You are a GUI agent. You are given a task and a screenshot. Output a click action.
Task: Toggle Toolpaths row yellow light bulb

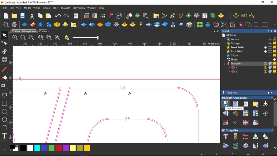(x=274, y=64)
